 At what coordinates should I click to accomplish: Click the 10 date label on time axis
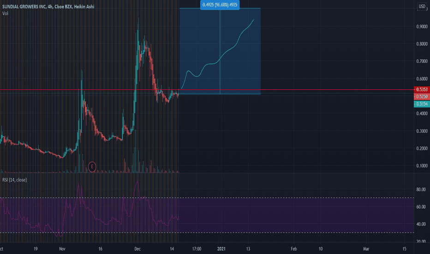321,249
